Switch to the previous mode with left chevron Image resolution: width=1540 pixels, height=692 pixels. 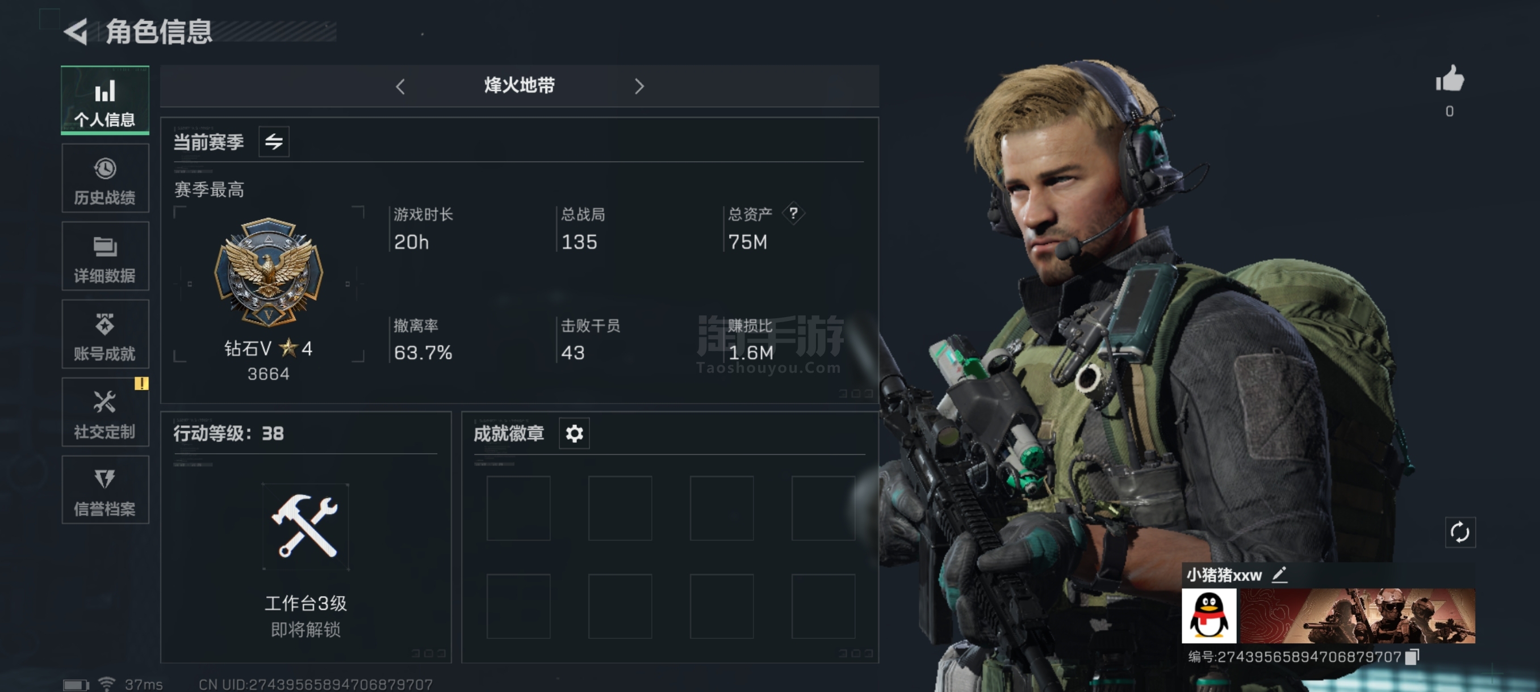pyautogui.click(x=400, y=87)
